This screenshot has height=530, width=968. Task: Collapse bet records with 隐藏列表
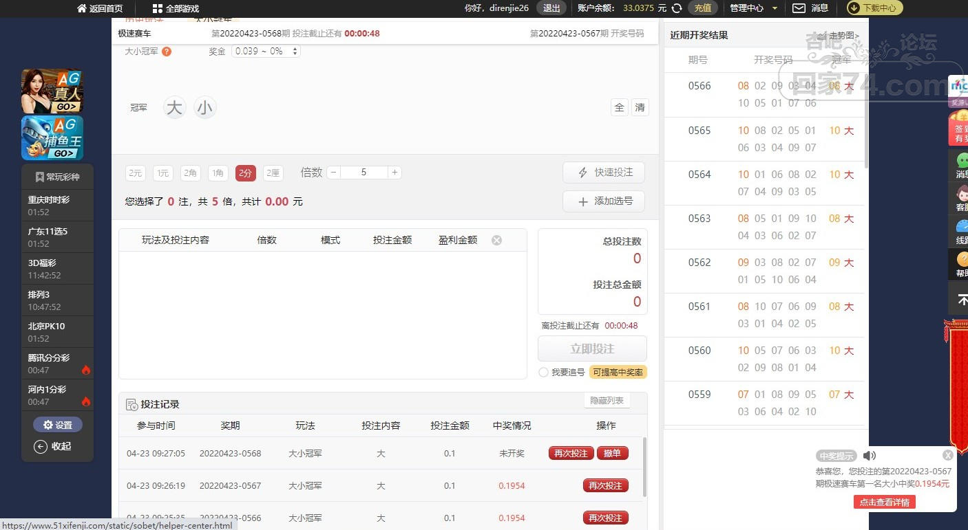(x=607, y=401)
